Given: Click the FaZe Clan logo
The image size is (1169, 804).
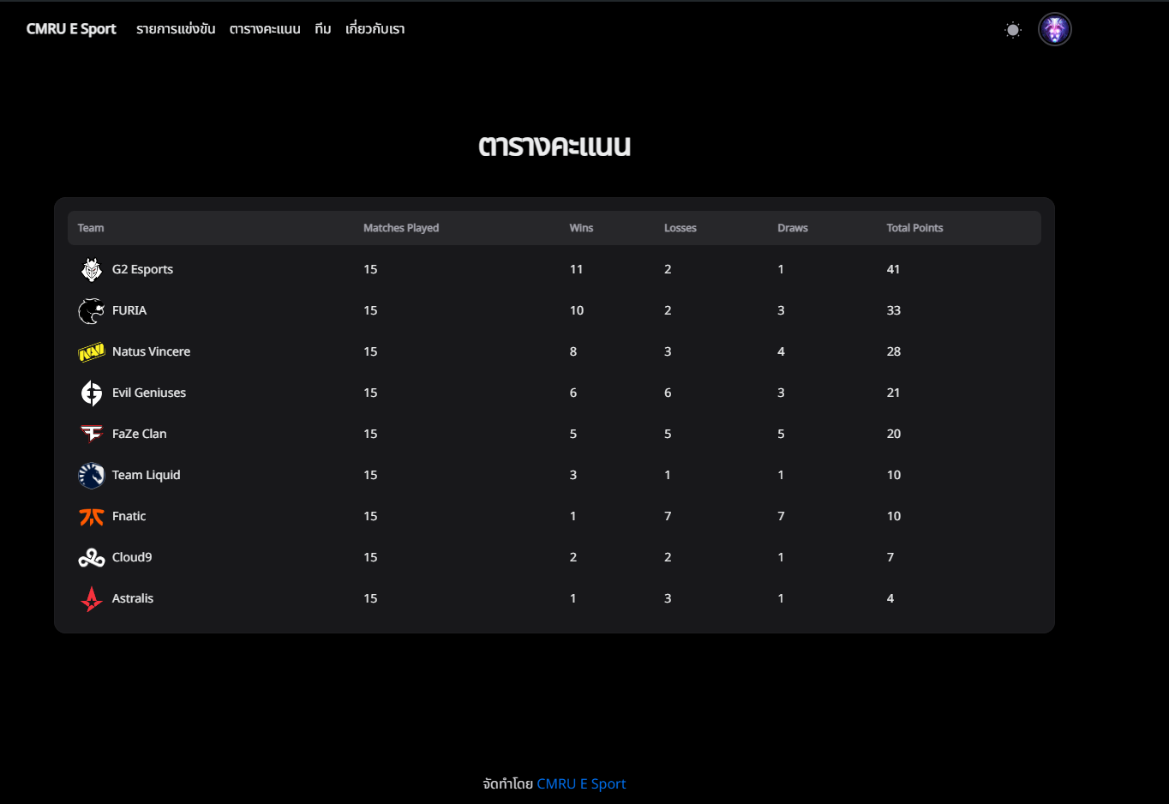Looking at the screenshot, I should click(x=92, y=434).
